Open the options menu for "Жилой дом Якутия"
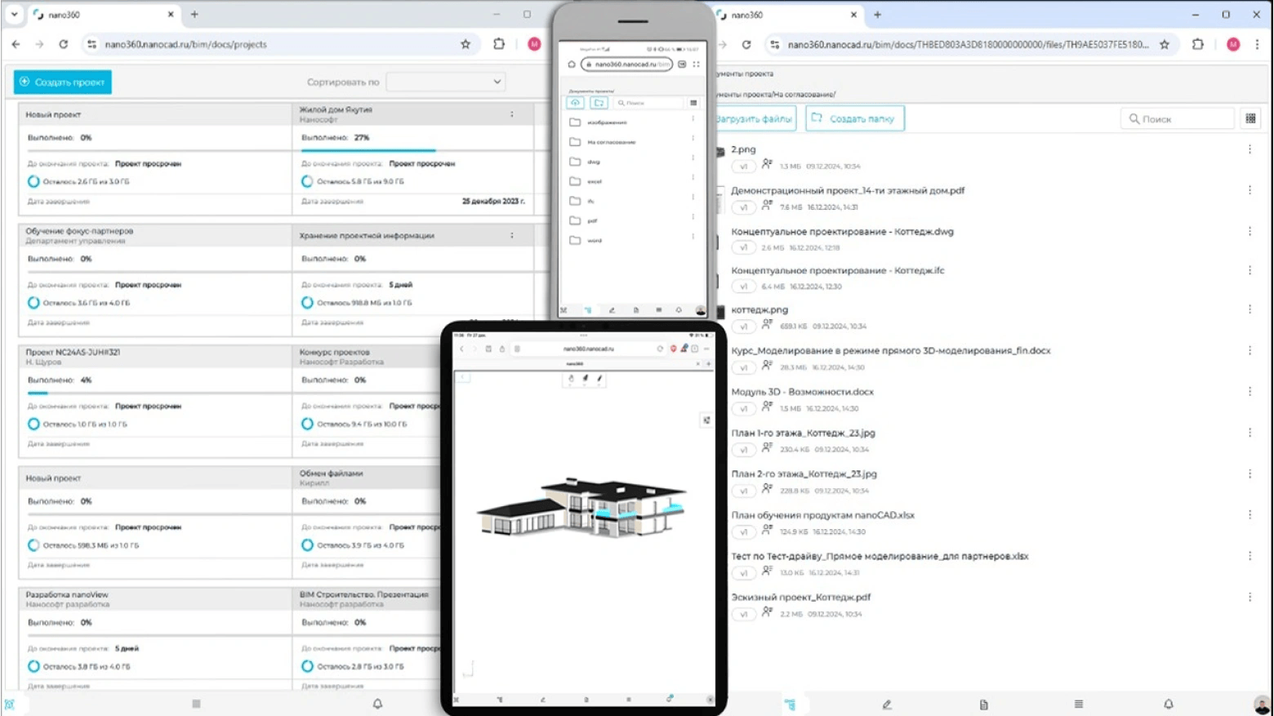1274x716 pixels. 512,114
